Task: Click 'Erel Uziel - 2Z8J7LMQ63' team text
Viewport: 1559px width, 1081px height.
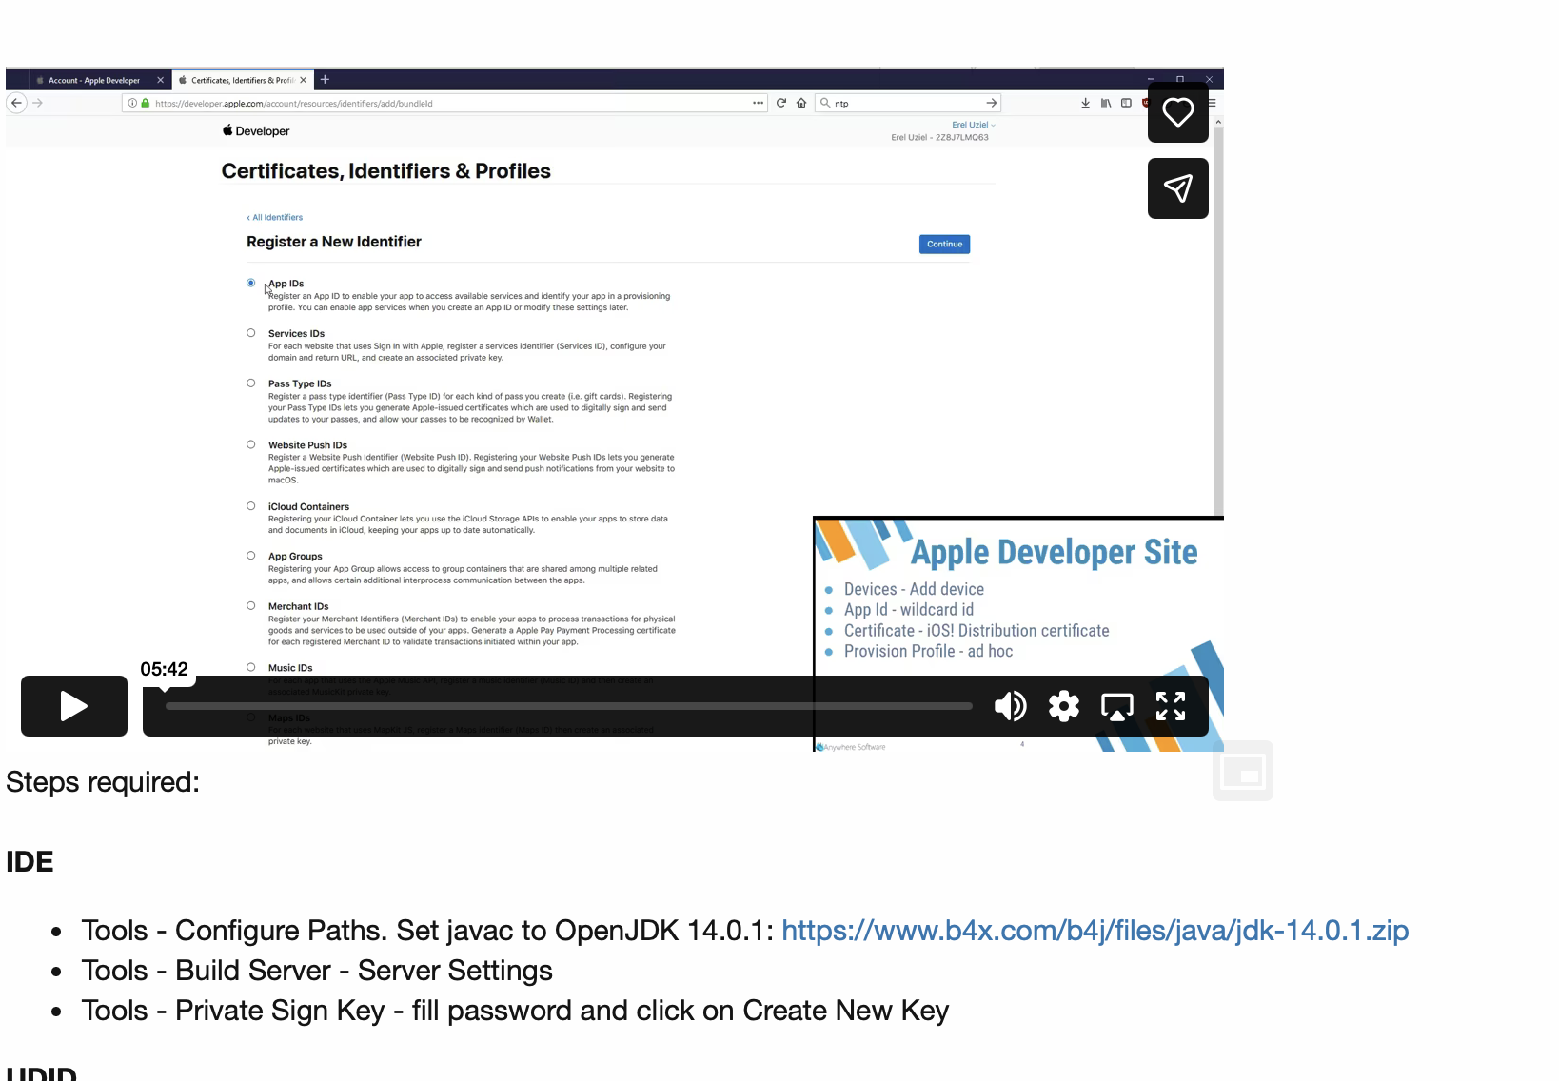Action: pos(939,137)
